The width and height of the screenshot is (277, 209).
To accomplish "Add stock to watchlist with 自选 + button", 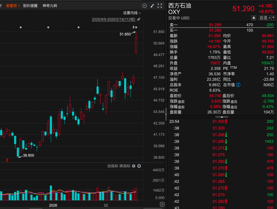I will pyautogui.click(x=265, y=18).
